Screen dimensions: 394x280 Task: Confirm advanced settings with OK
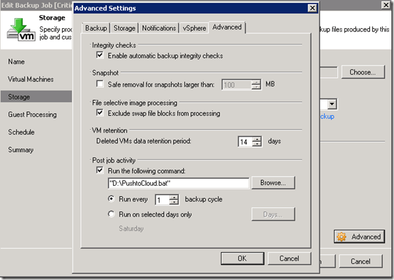coord(242,258)
